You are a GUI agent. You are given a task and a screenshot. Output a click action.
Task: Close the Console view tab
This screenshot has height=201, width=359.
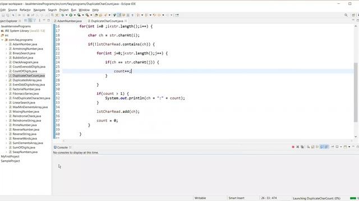(70, 147)
